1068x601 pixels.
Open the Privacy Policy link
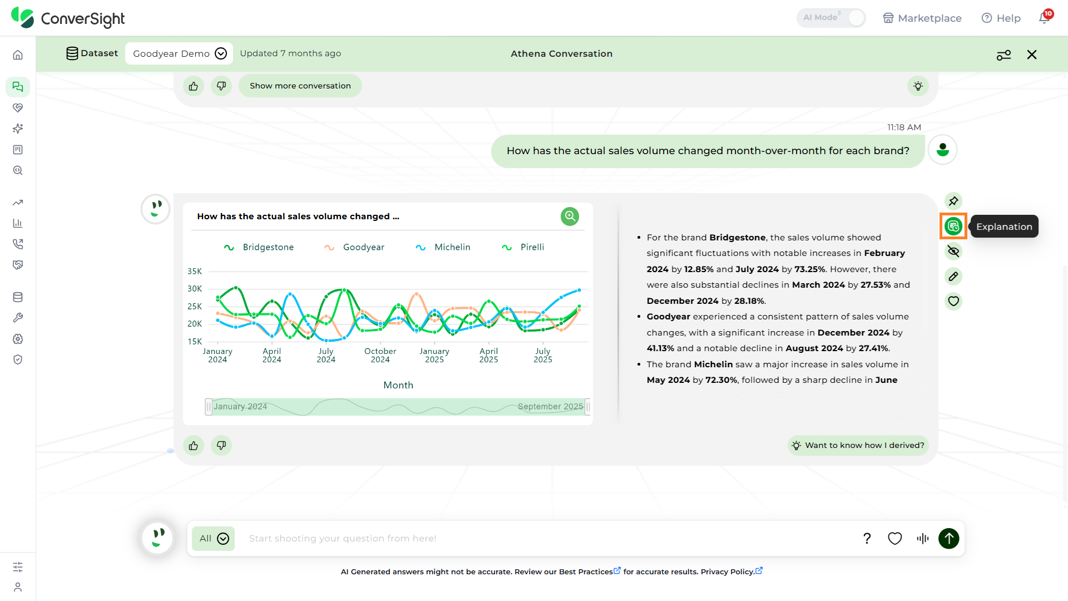[x=731, y=572]
